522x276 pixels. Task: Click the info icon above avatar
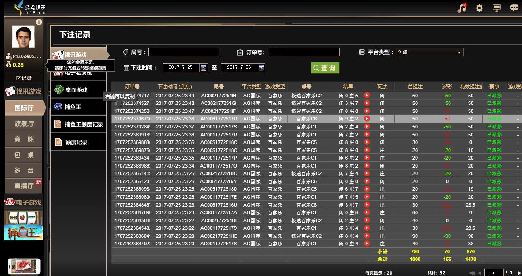pos(39,22)
